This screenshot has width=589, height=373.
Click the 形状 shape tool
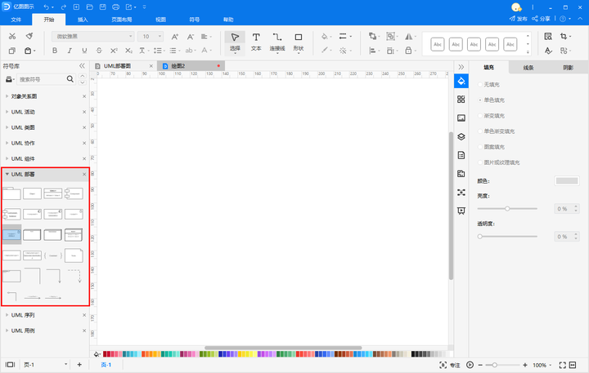point(299,41)
